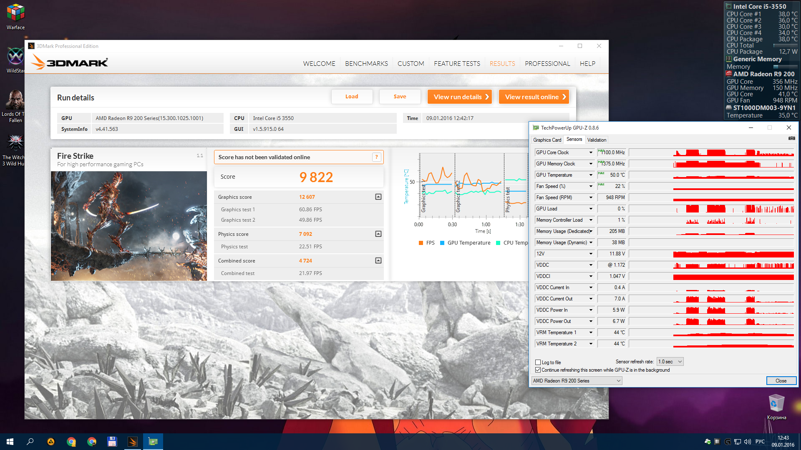This screenshot has height=450, width=801.
Task: Open taskbar search magnifier
Action: click(30, 442)
